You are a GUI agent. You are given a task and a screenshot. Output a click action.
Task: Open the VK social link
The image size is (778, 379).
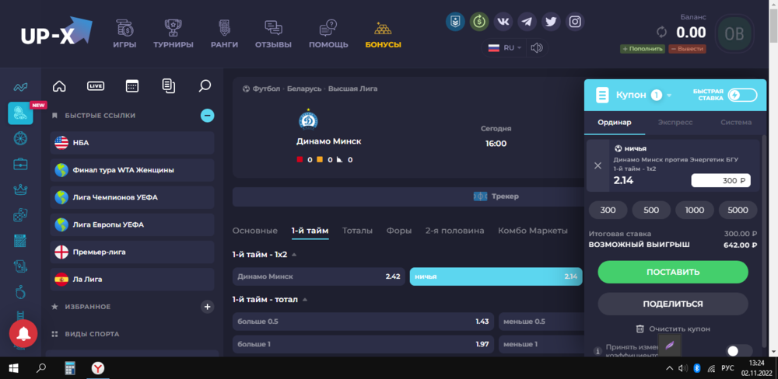click(503, 22)
